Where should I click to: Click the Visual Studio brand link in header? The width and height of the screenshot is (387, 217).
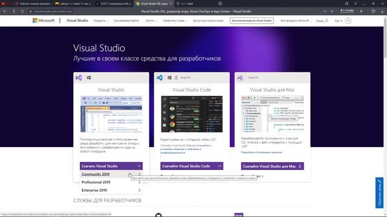pyautogui.click(x=77, y=20)
